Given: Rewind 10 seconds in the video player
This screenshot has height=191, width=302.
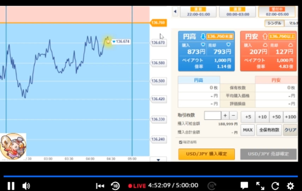Looking at the screenshot, I should [115, 186].
